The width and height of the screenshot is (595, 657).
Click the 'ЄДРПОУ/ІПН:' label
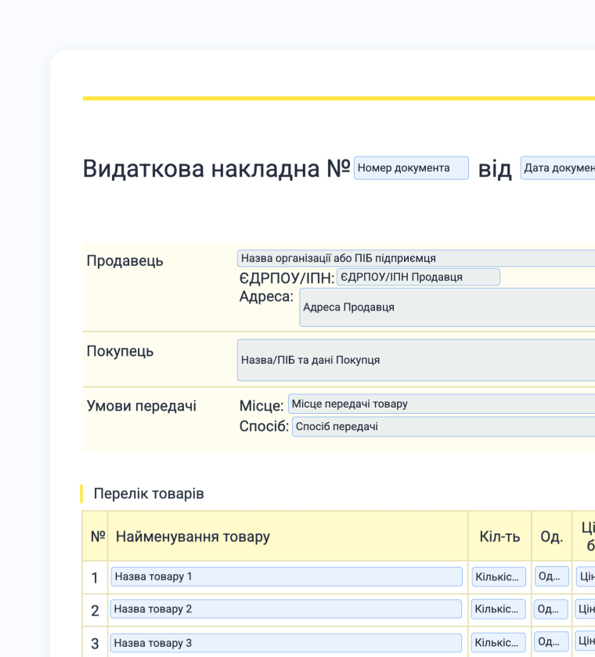287,278
